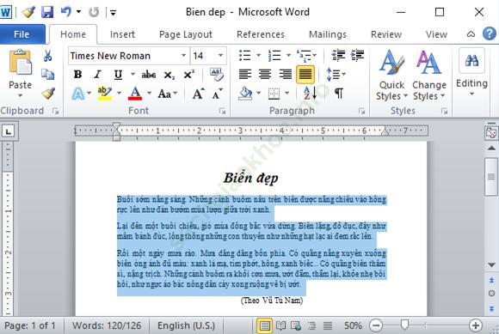Click the Redo icon in title bar

[x=94, y=12]
